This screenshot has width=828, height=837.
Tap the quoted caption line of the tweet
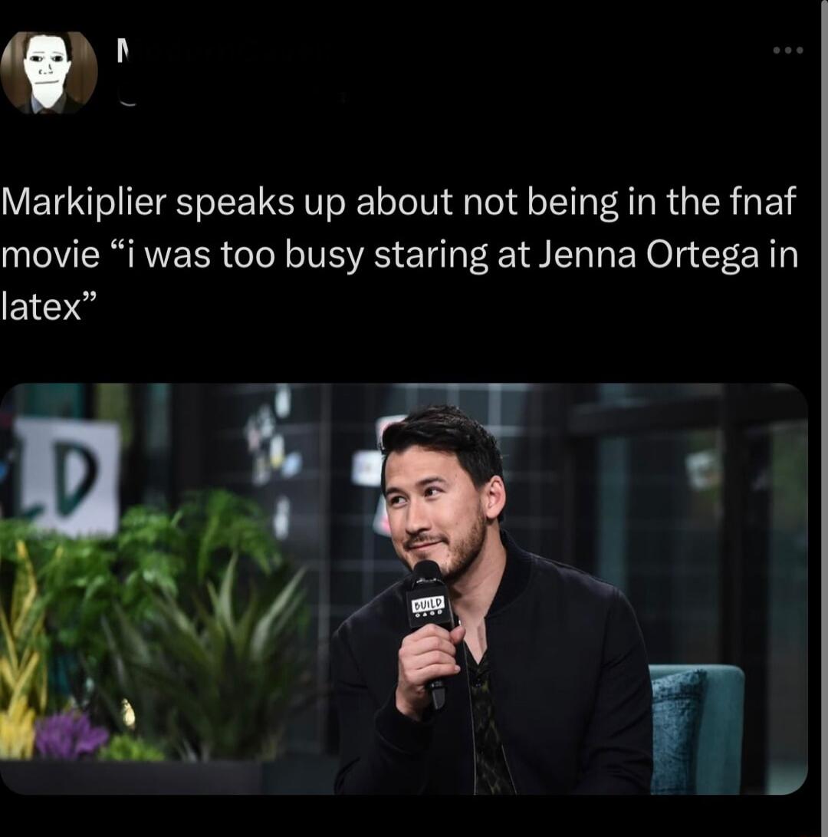click(x=414, y=253)
